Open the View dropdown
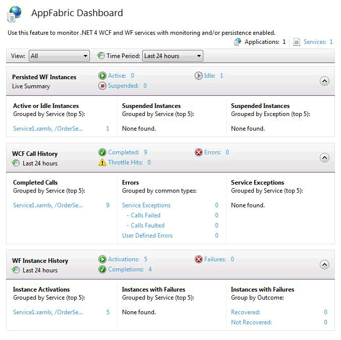This screenshot has height=340, width=341. point(59,56)
